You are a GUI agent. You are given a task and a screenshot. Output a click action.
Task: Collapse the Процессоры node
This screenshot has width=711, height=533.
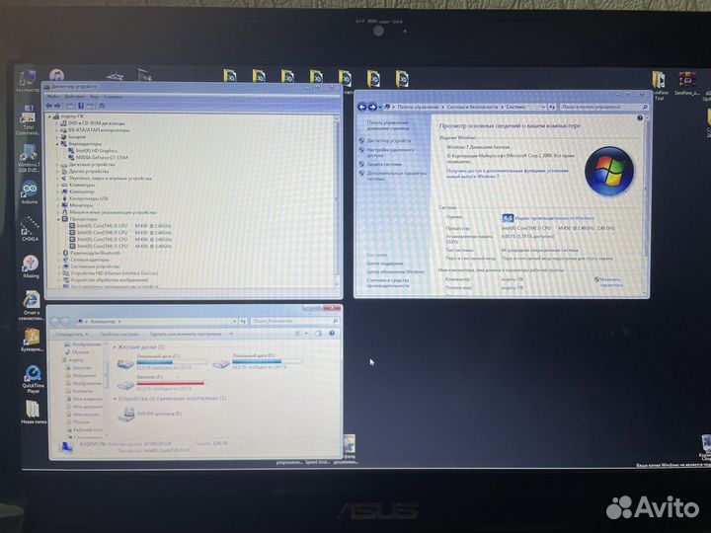tap(58, 219)
